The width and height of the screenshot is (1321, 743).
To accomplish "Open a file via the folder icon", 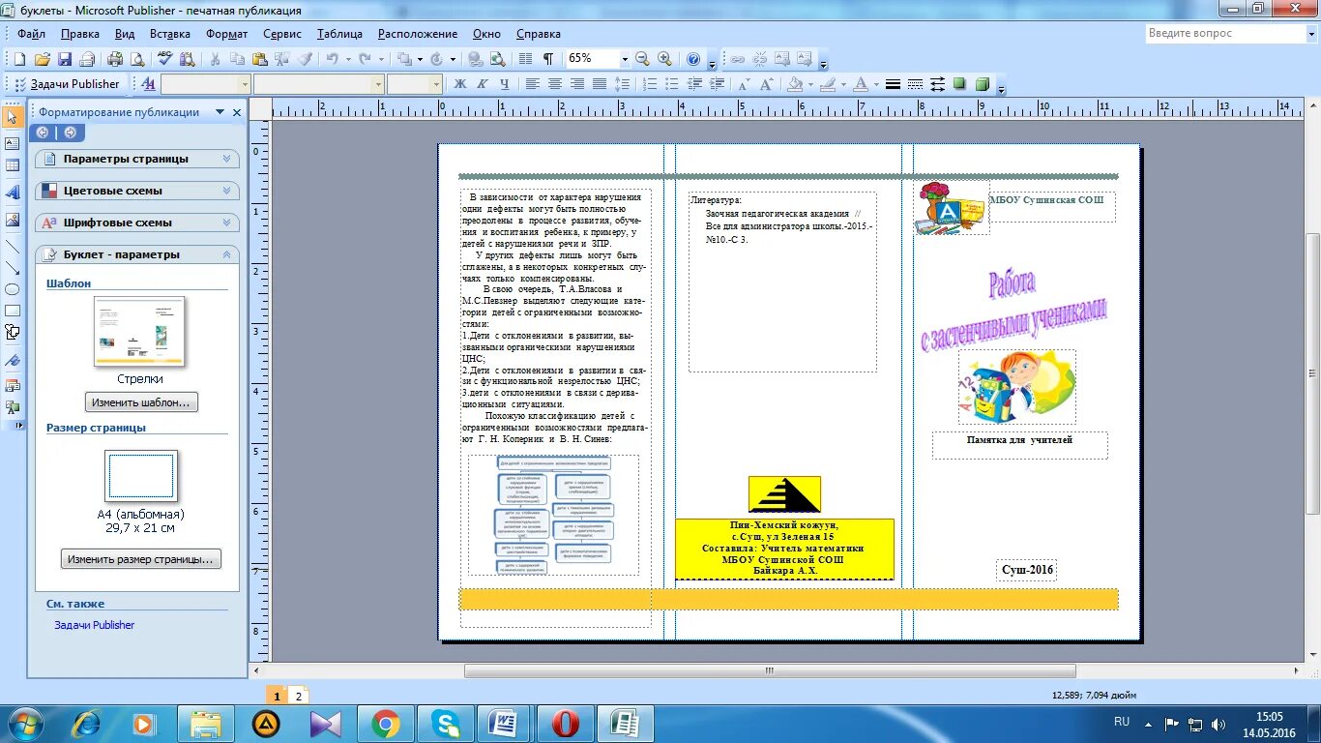I will point(42,59).
